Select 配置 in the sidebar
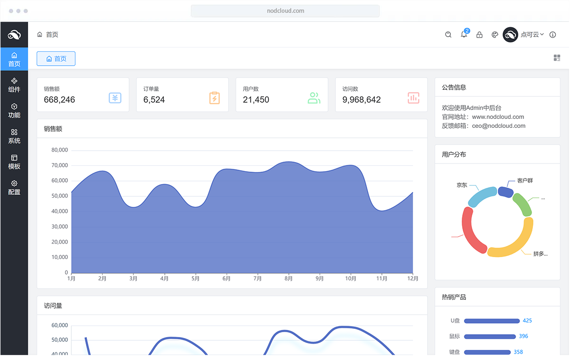Image resolution: width=570 pixels, height=356 pixels. (x=14, y=187)
